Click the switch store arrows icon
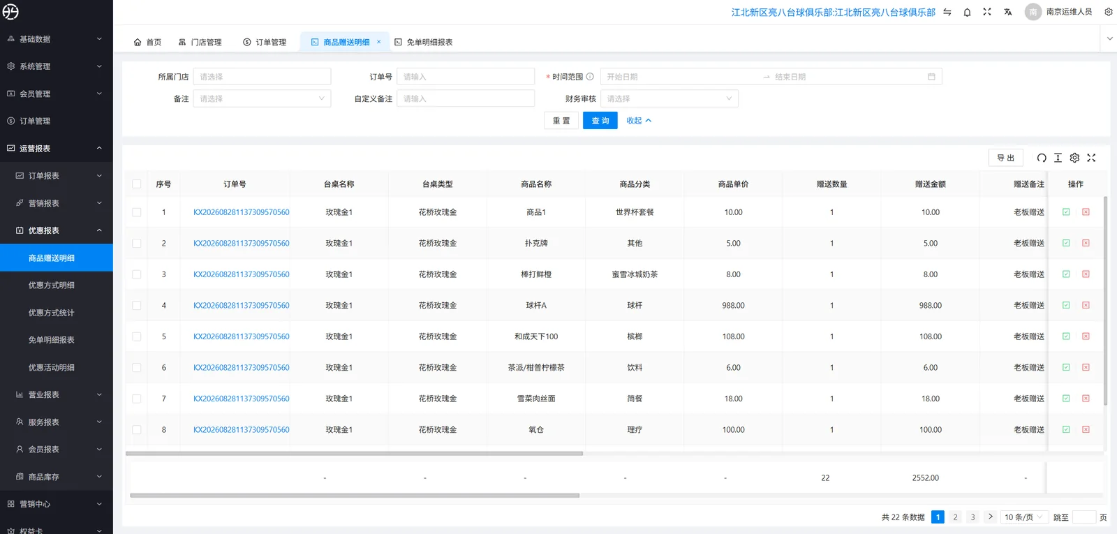 pyautogui.click(x=947, y=12)
